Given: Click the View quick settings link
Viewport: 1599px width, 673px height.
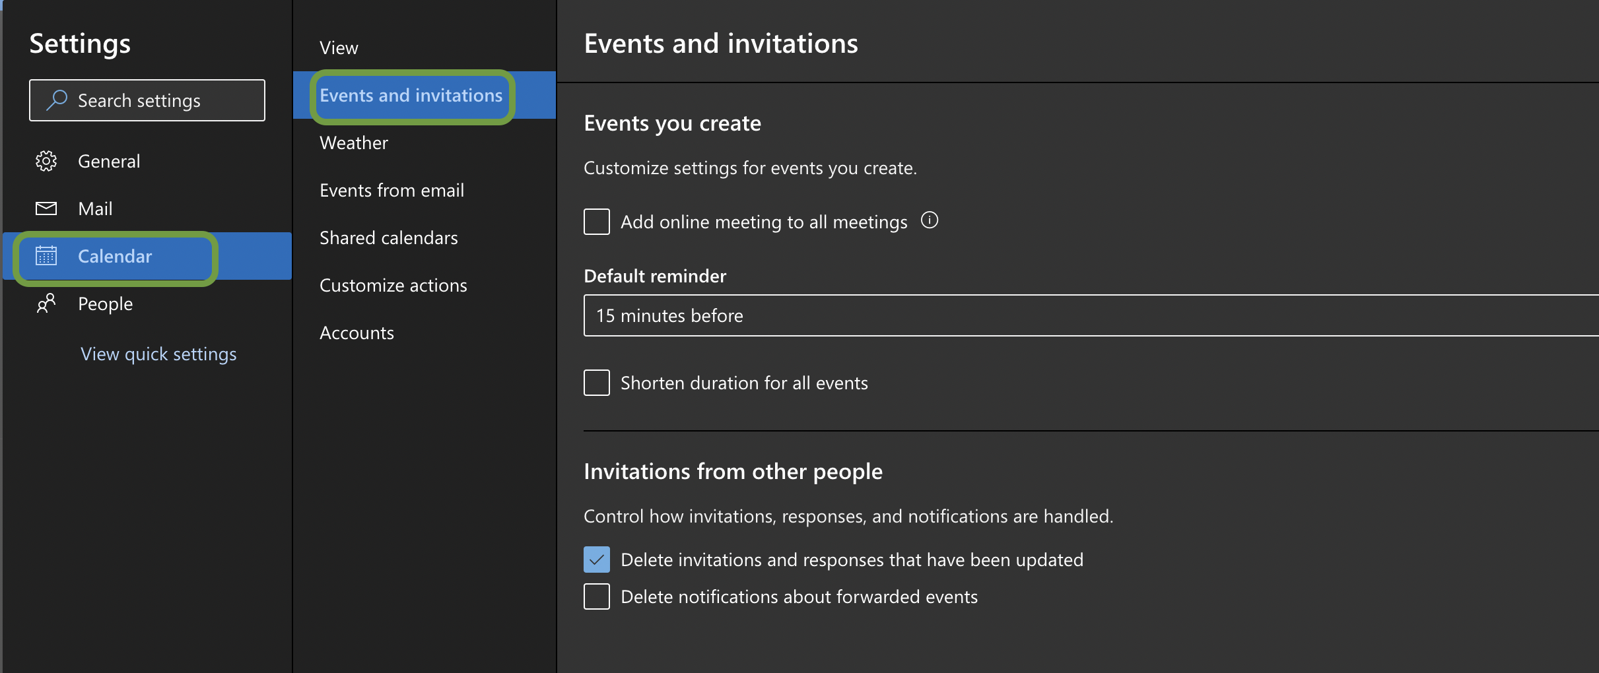Looking at the screenshot, I should tap(158, 354).
